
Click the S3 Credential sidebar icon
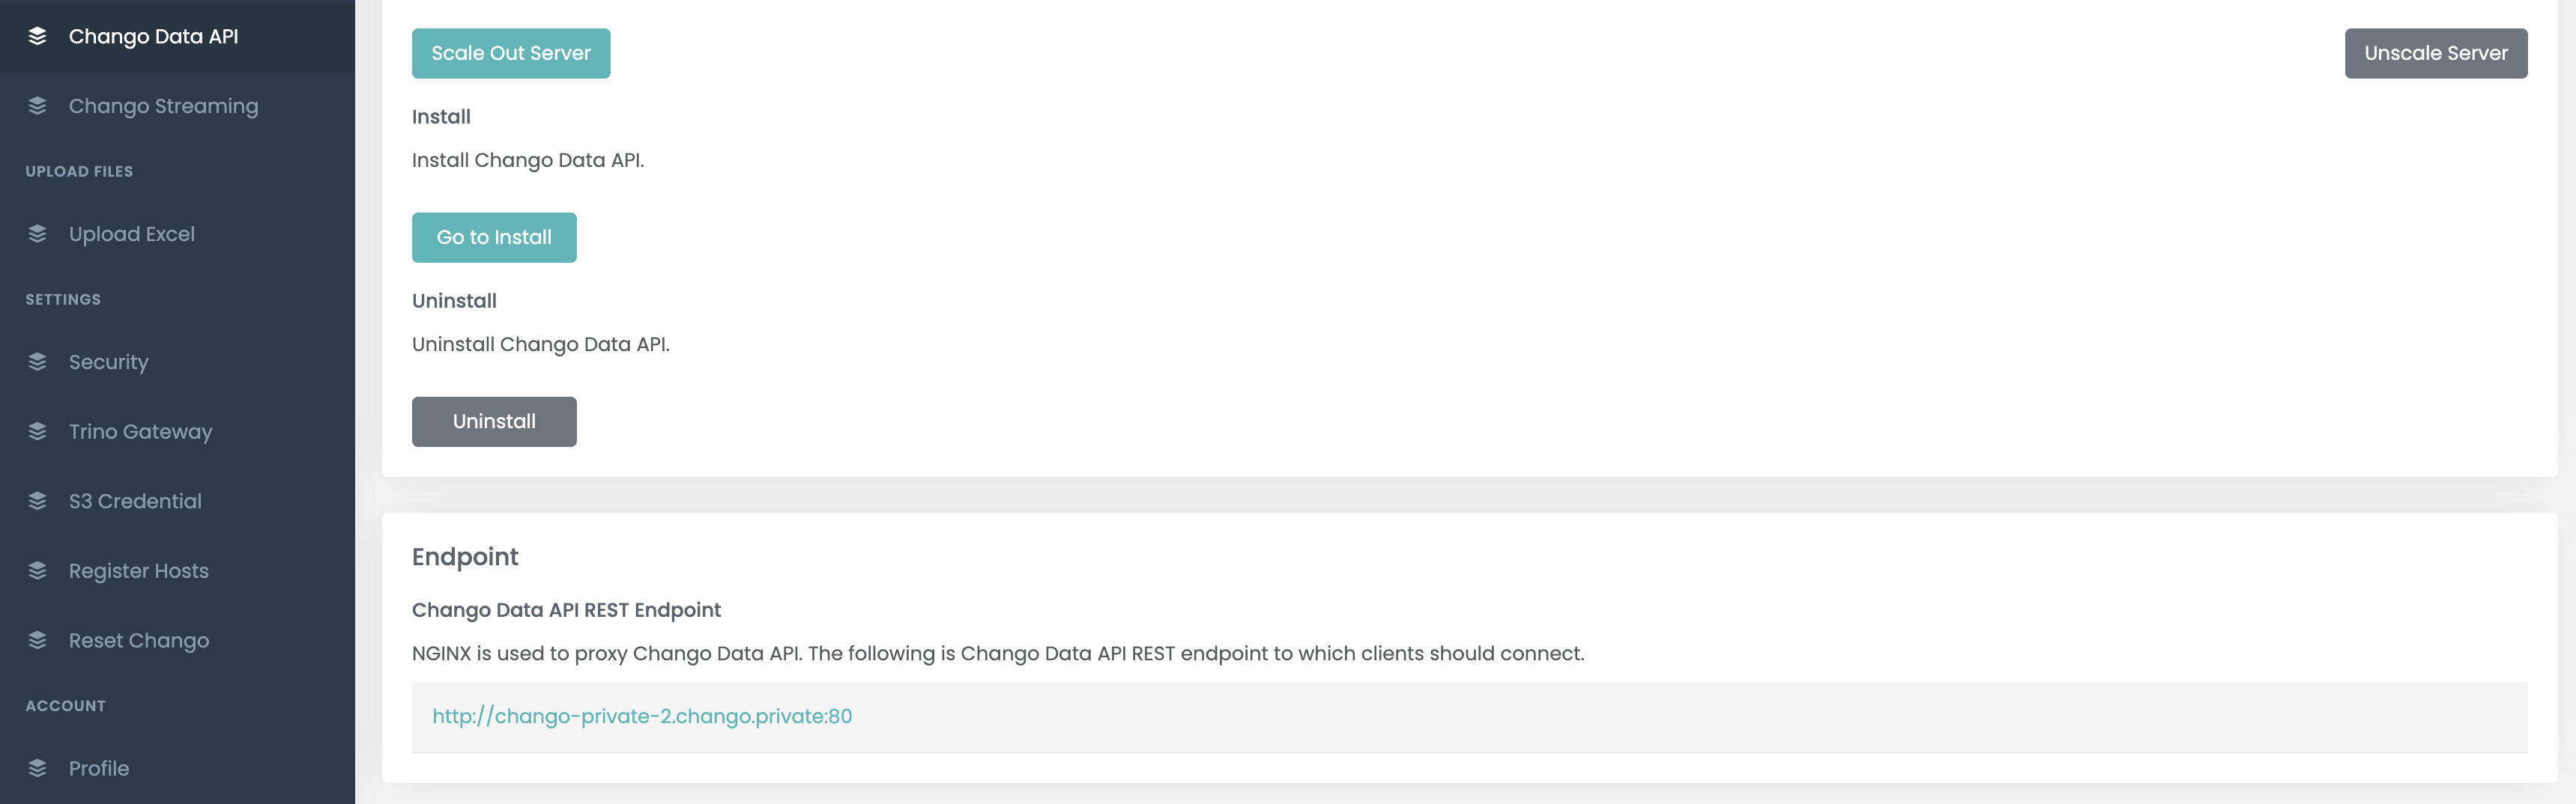tap(38, 502)
